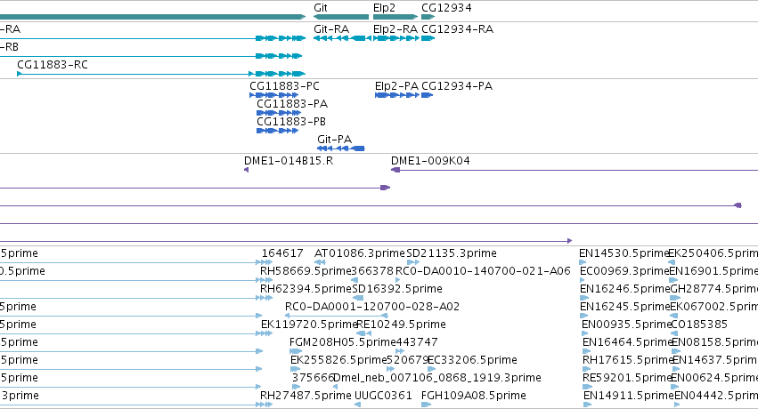Click the EN16901.5prime EST label
This screenshot has width=758, height=409.
tap(713, 271)
